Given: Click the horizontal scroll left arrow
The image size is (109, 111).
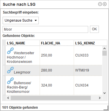Looking at the screenshot, I should coord(8,98).
